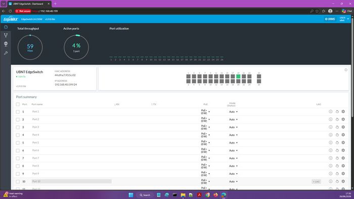This screenshot has width=354, height=199.
Task: Expand the PoE+ dropdown for port 4
Action: (205, 135)
